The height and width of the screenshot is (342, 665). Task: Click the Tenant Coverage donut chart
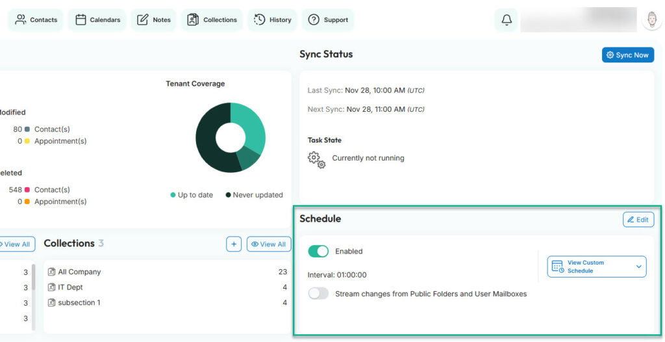231,138
